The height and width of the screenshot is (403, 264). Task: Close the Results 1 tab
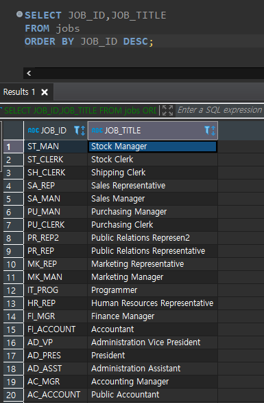tap(45, 92)
